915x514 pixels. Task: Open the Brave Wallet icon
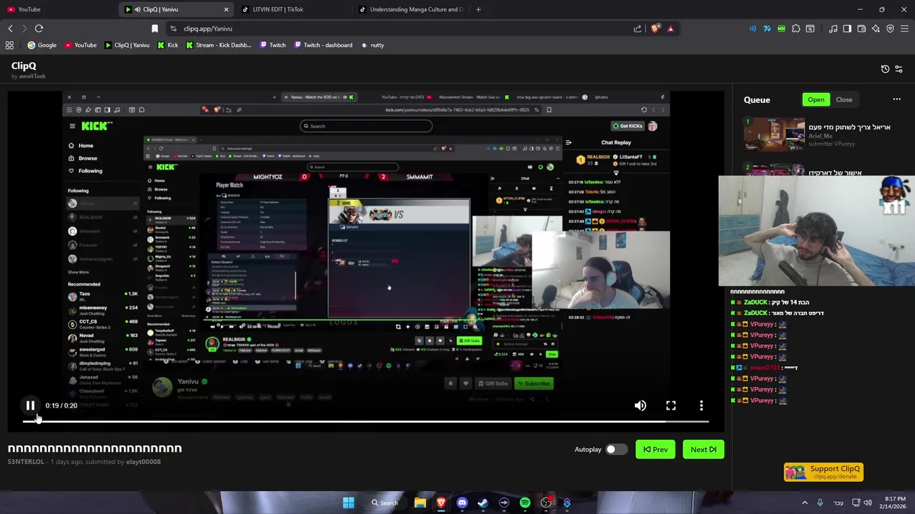click(861, 29)
